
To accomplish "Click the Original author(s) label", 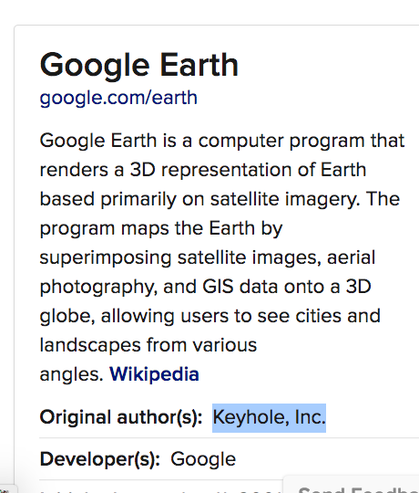I will [x=121, y=418].
